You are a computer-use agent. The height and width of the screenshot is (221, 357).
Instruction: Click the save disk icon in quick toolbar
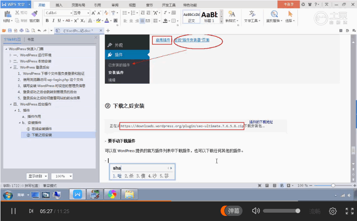[x=10, y=31]
